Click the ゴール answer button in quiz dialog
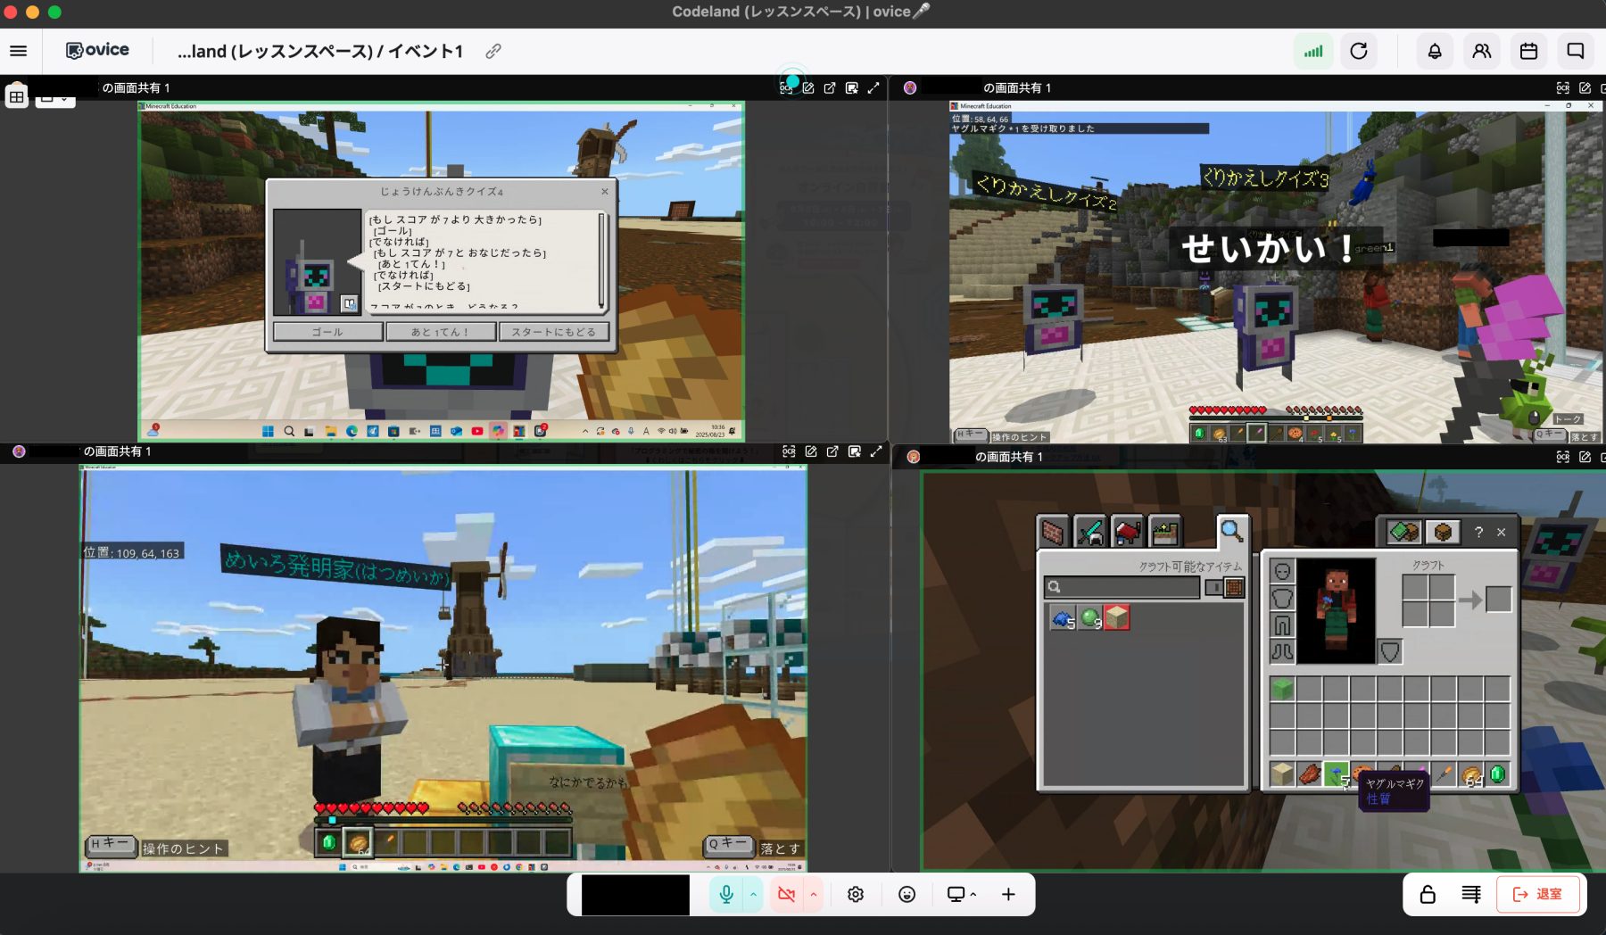Viewport: 1606px width, 935px height. coord(327,332)
